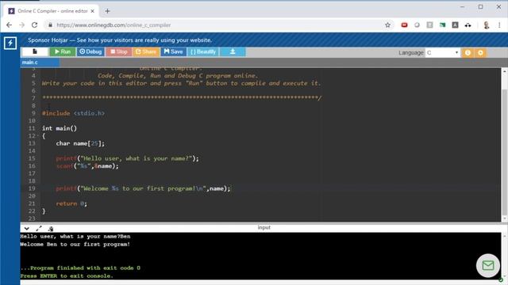Close the Online C Compiler browser tab
This screenshot has width=508, height=285.
pos(92,11)
